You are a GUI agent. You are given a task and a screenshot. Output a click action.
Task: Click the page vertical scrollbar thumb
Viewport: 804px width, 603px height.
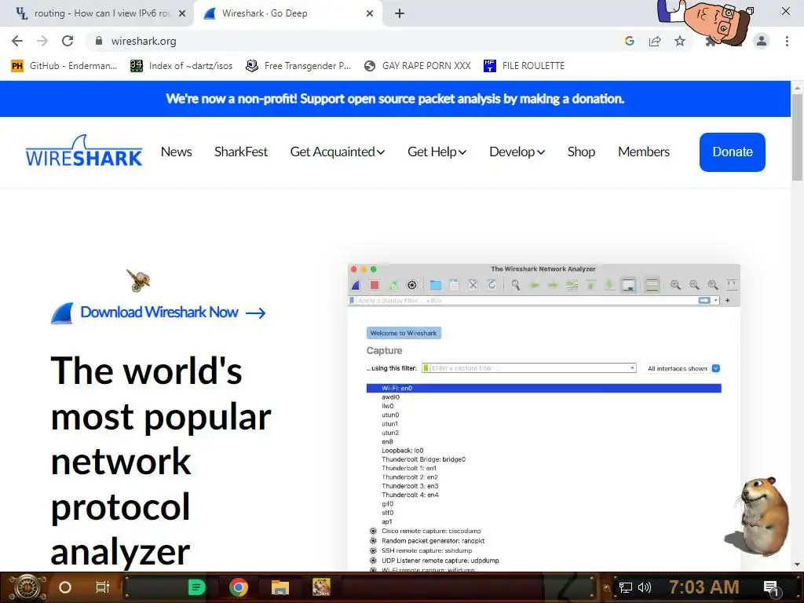pos(797,137)
